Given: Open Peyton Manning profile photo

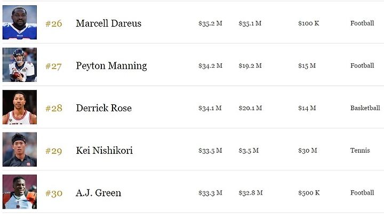Looking at the screenshot, I should pos(20,65).
